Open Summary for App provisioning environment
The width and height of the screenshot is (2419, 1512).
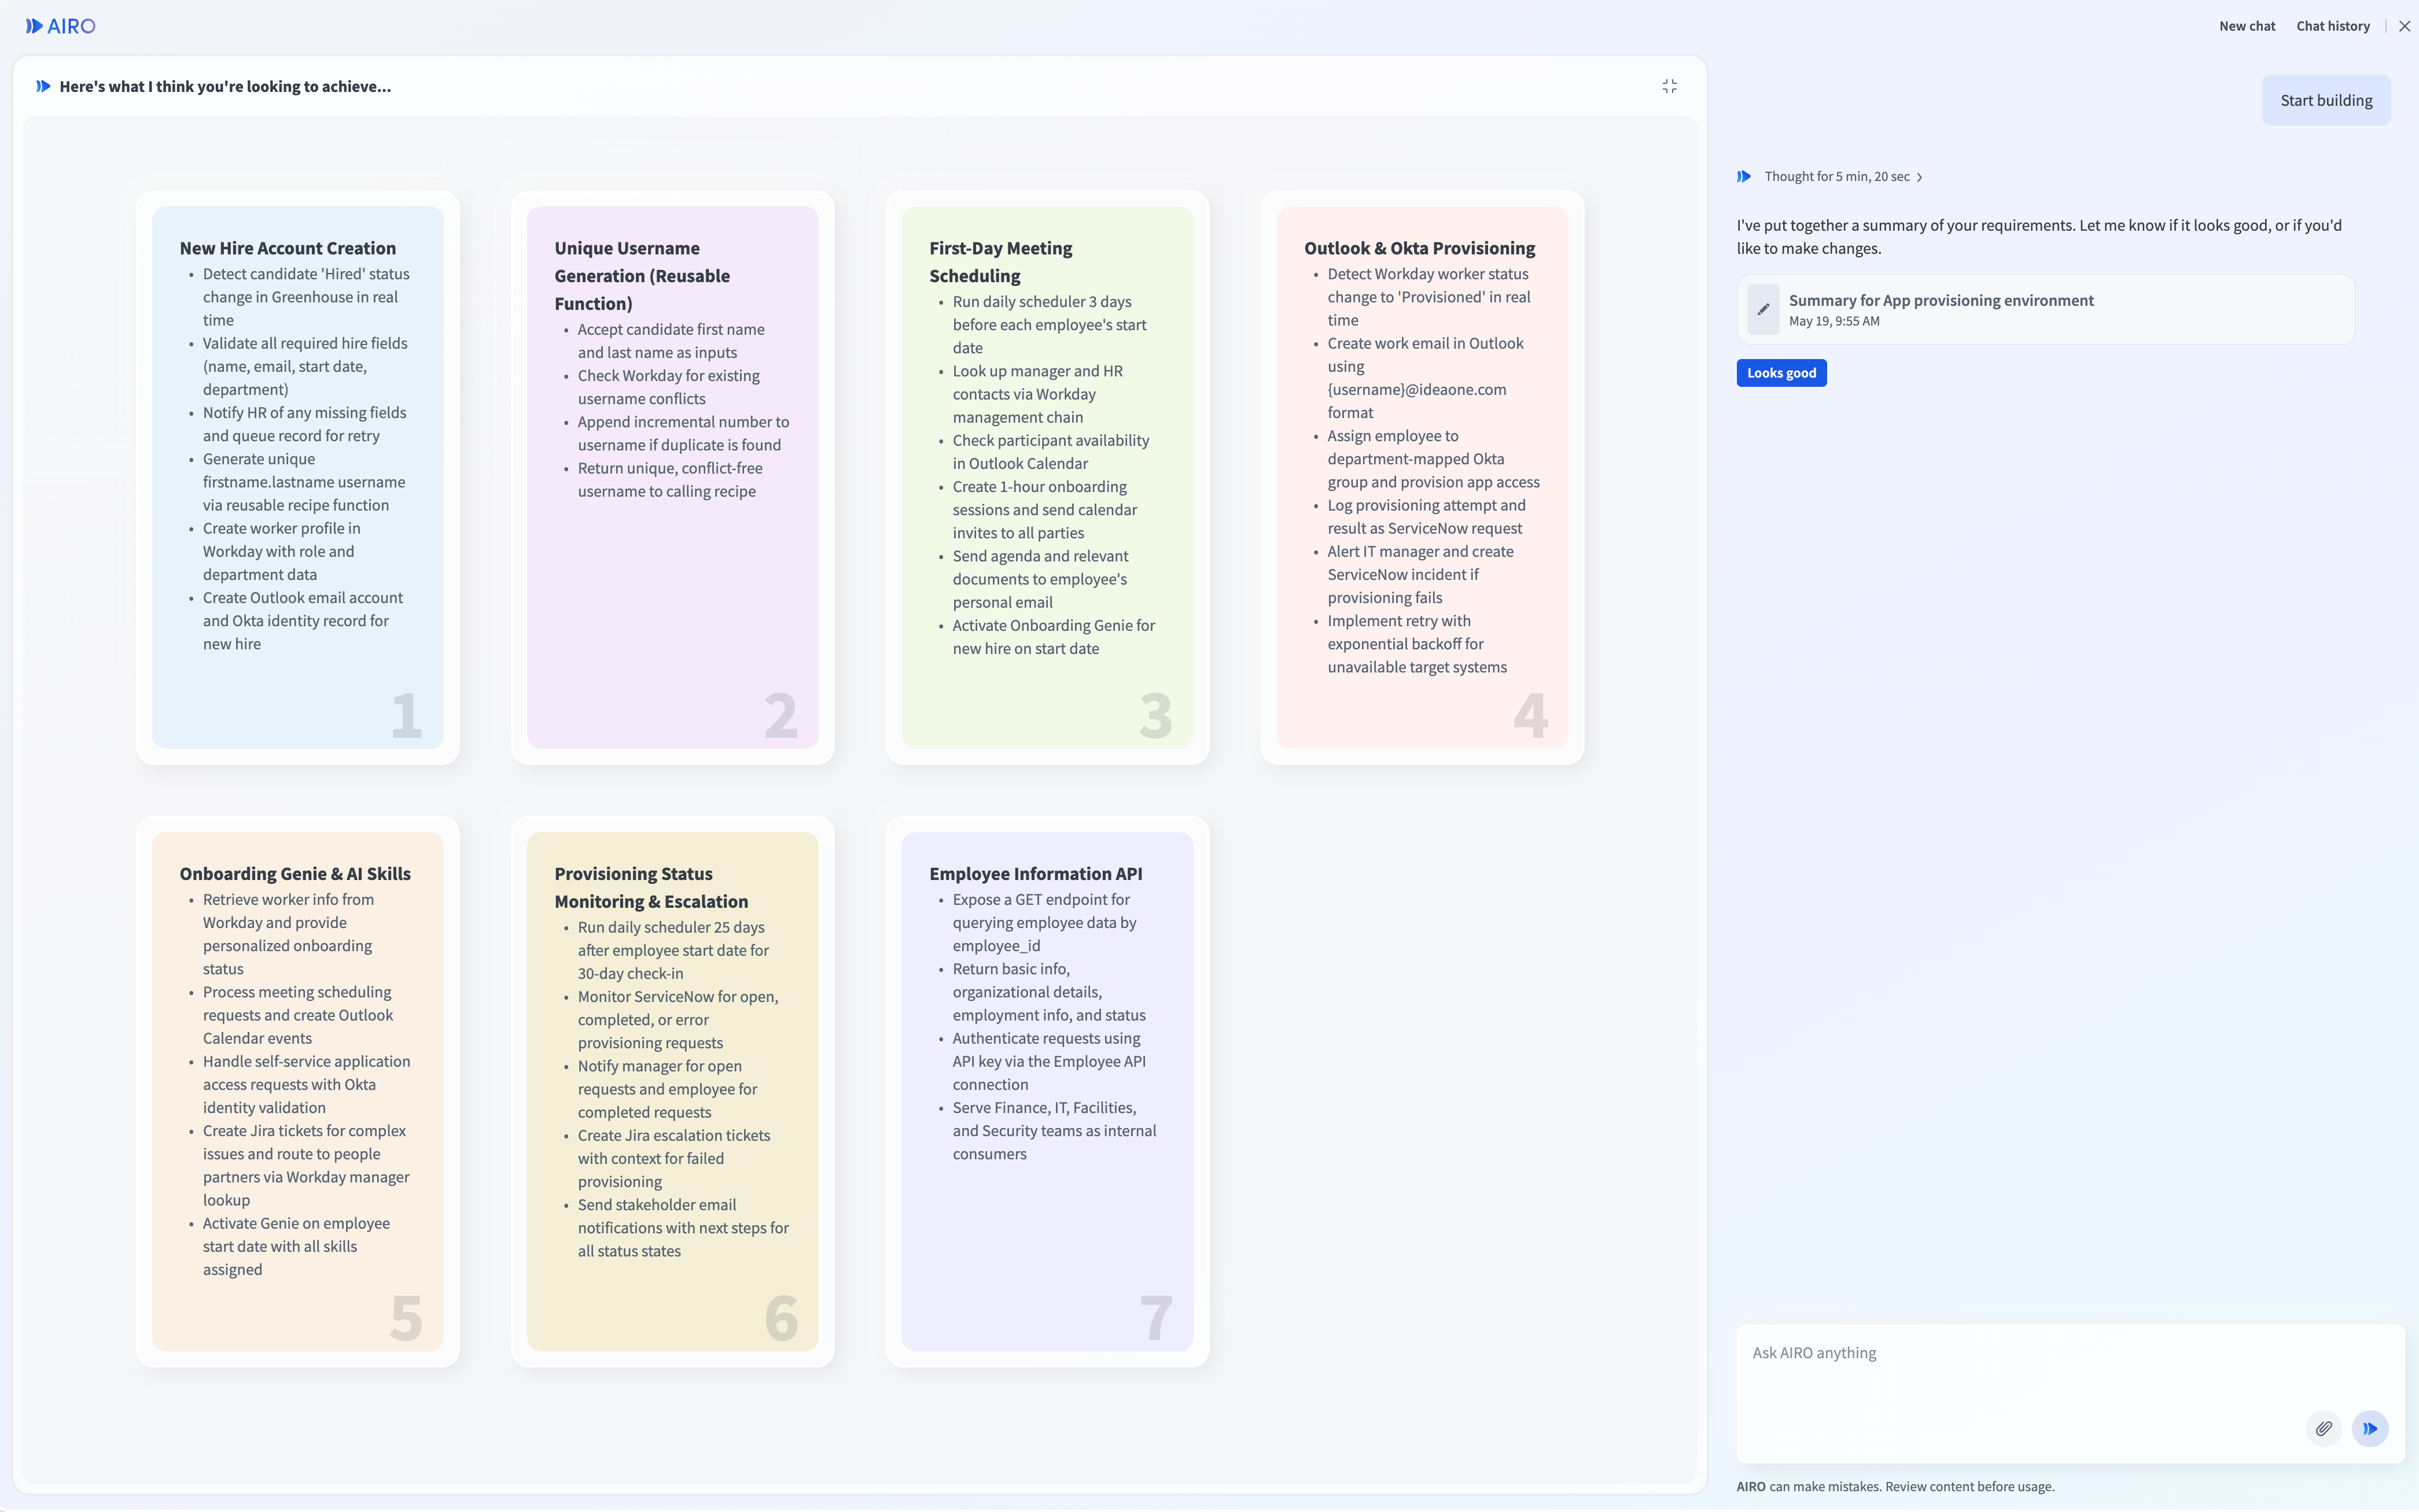(2045, 309)
